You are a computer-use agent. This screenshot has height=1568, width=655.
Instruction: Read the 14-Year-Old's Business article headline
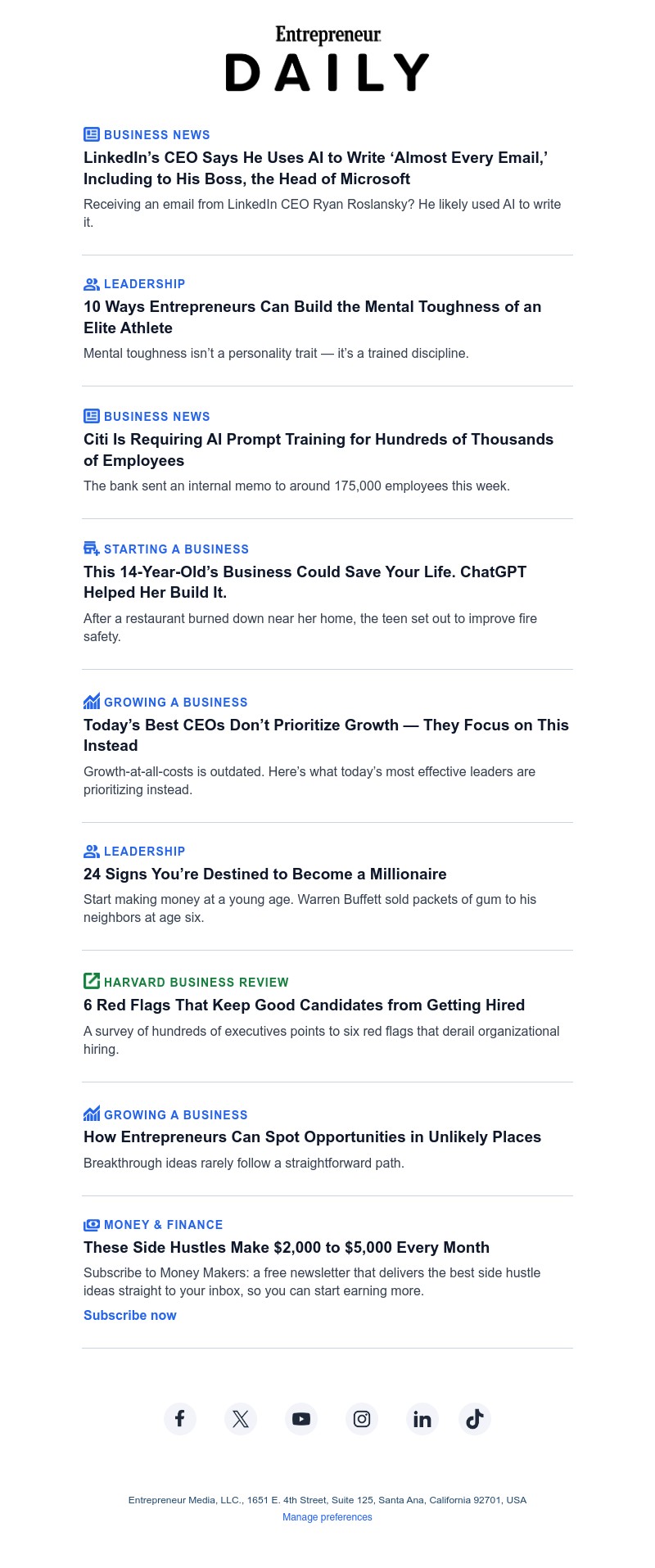305,582
